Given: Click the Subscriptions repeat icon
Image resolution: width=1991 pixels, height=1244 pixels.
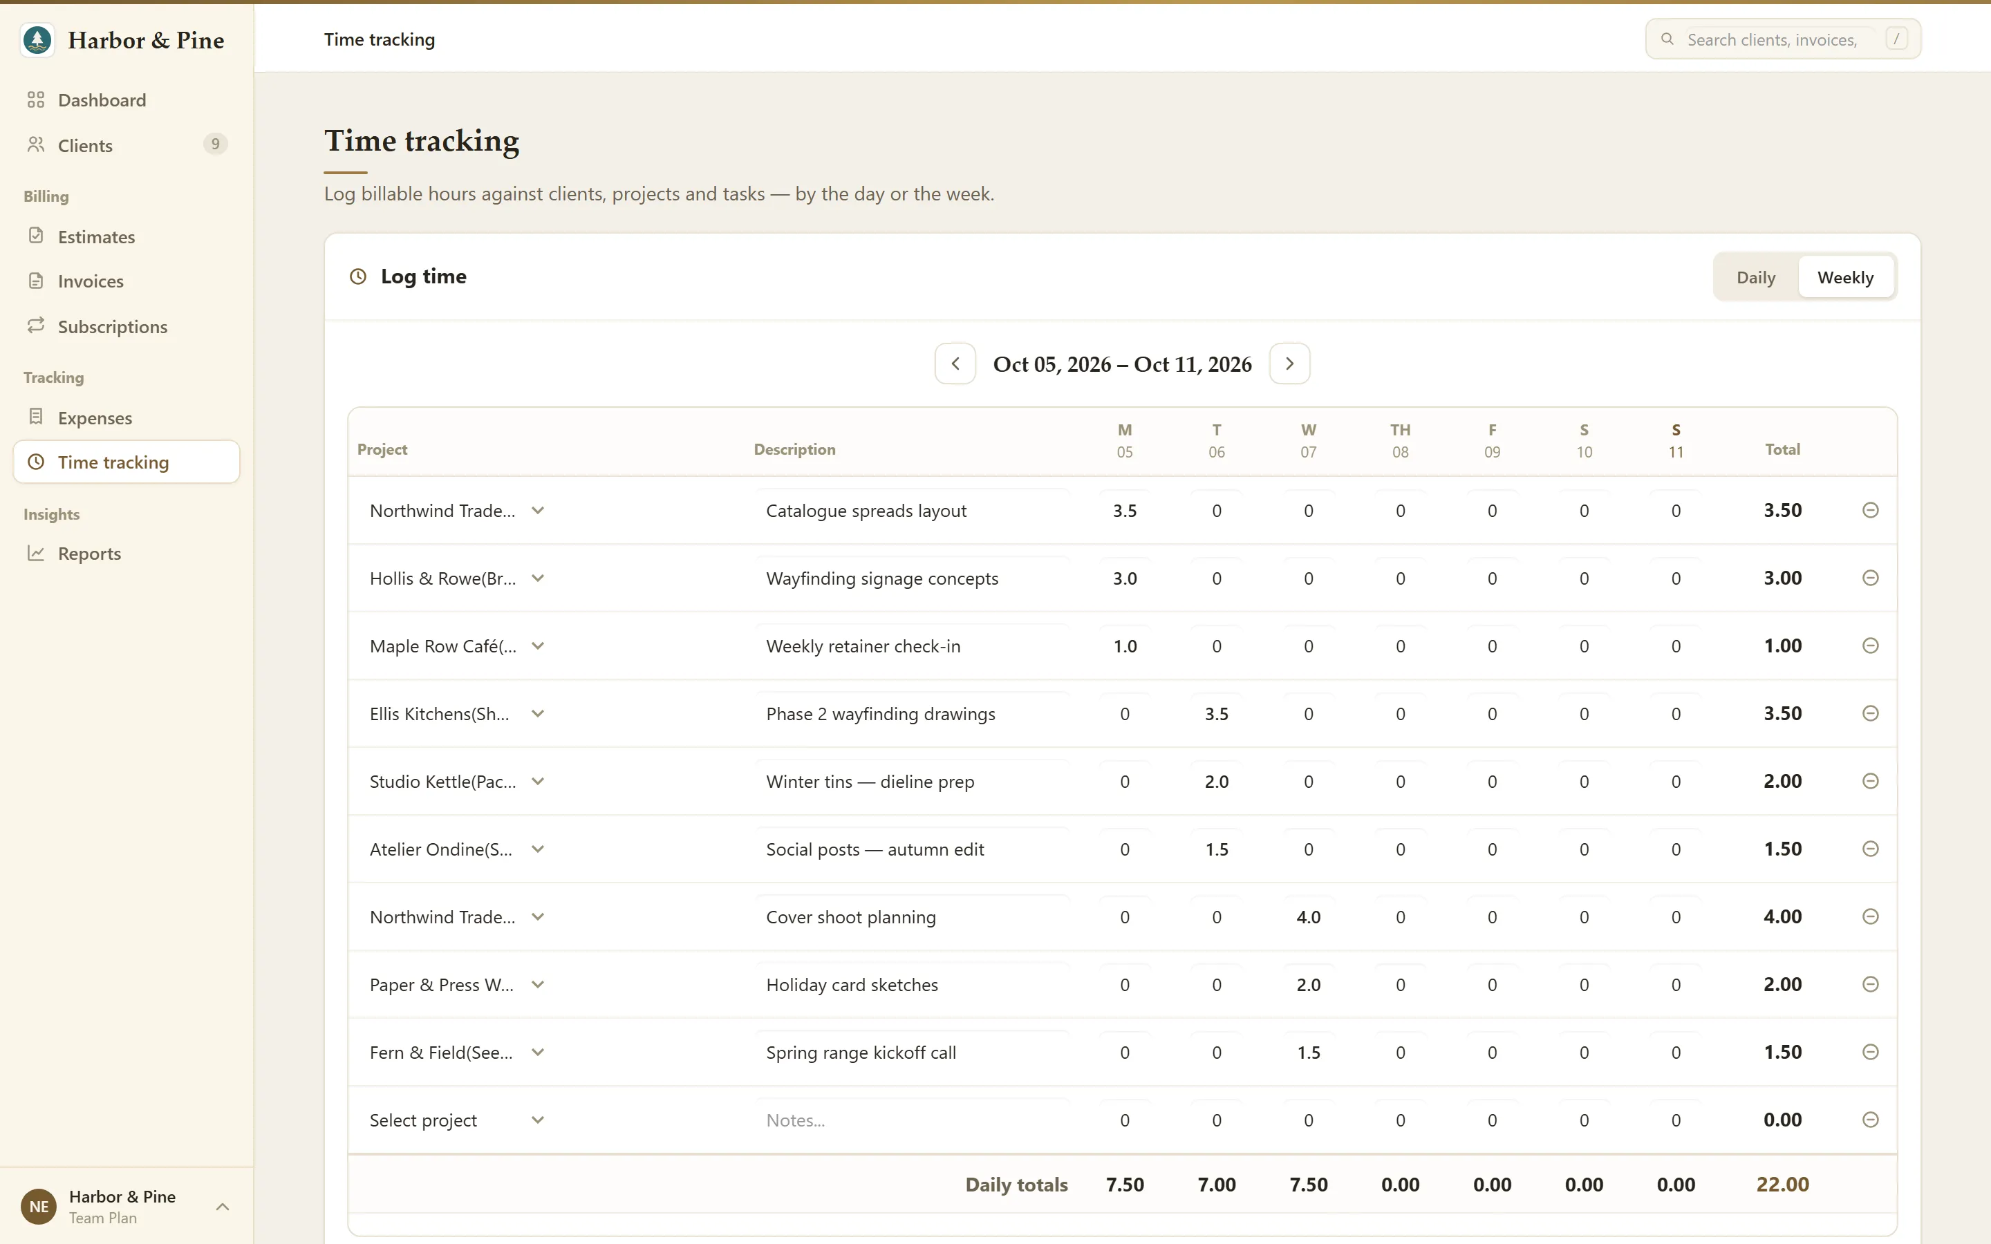Looking at the screenshot, I should point(35,326).
